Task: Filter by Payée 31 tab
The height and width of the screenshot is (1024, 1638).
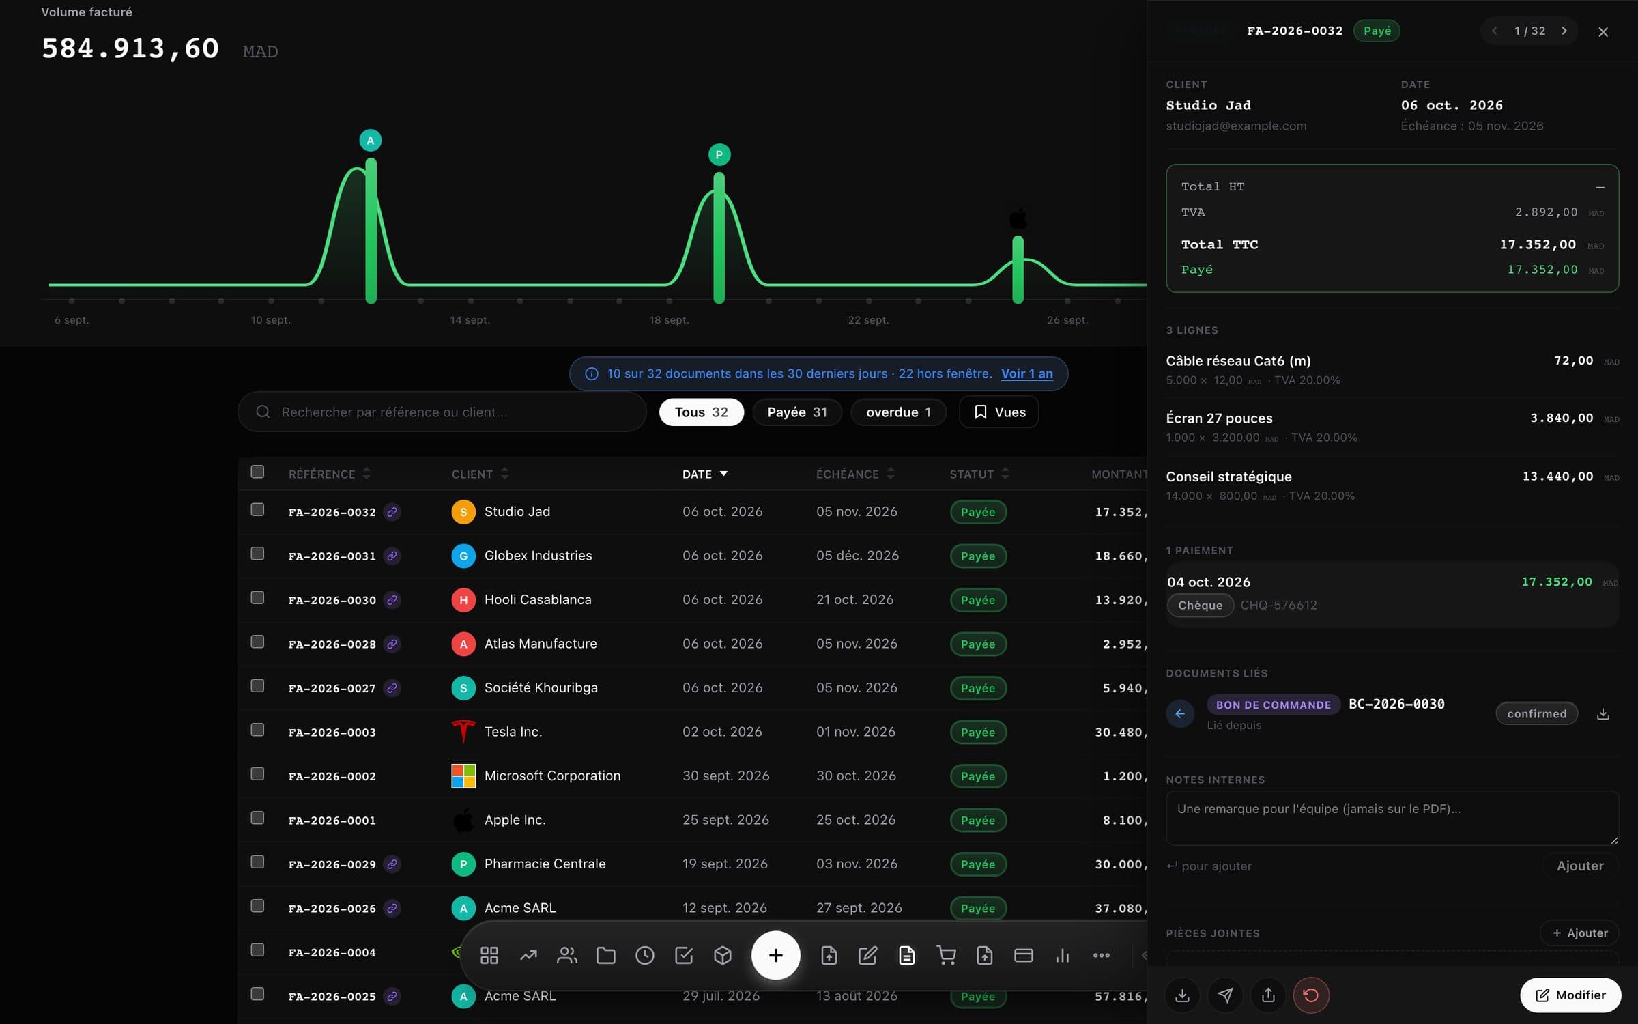Action: (x=797, y=412)
